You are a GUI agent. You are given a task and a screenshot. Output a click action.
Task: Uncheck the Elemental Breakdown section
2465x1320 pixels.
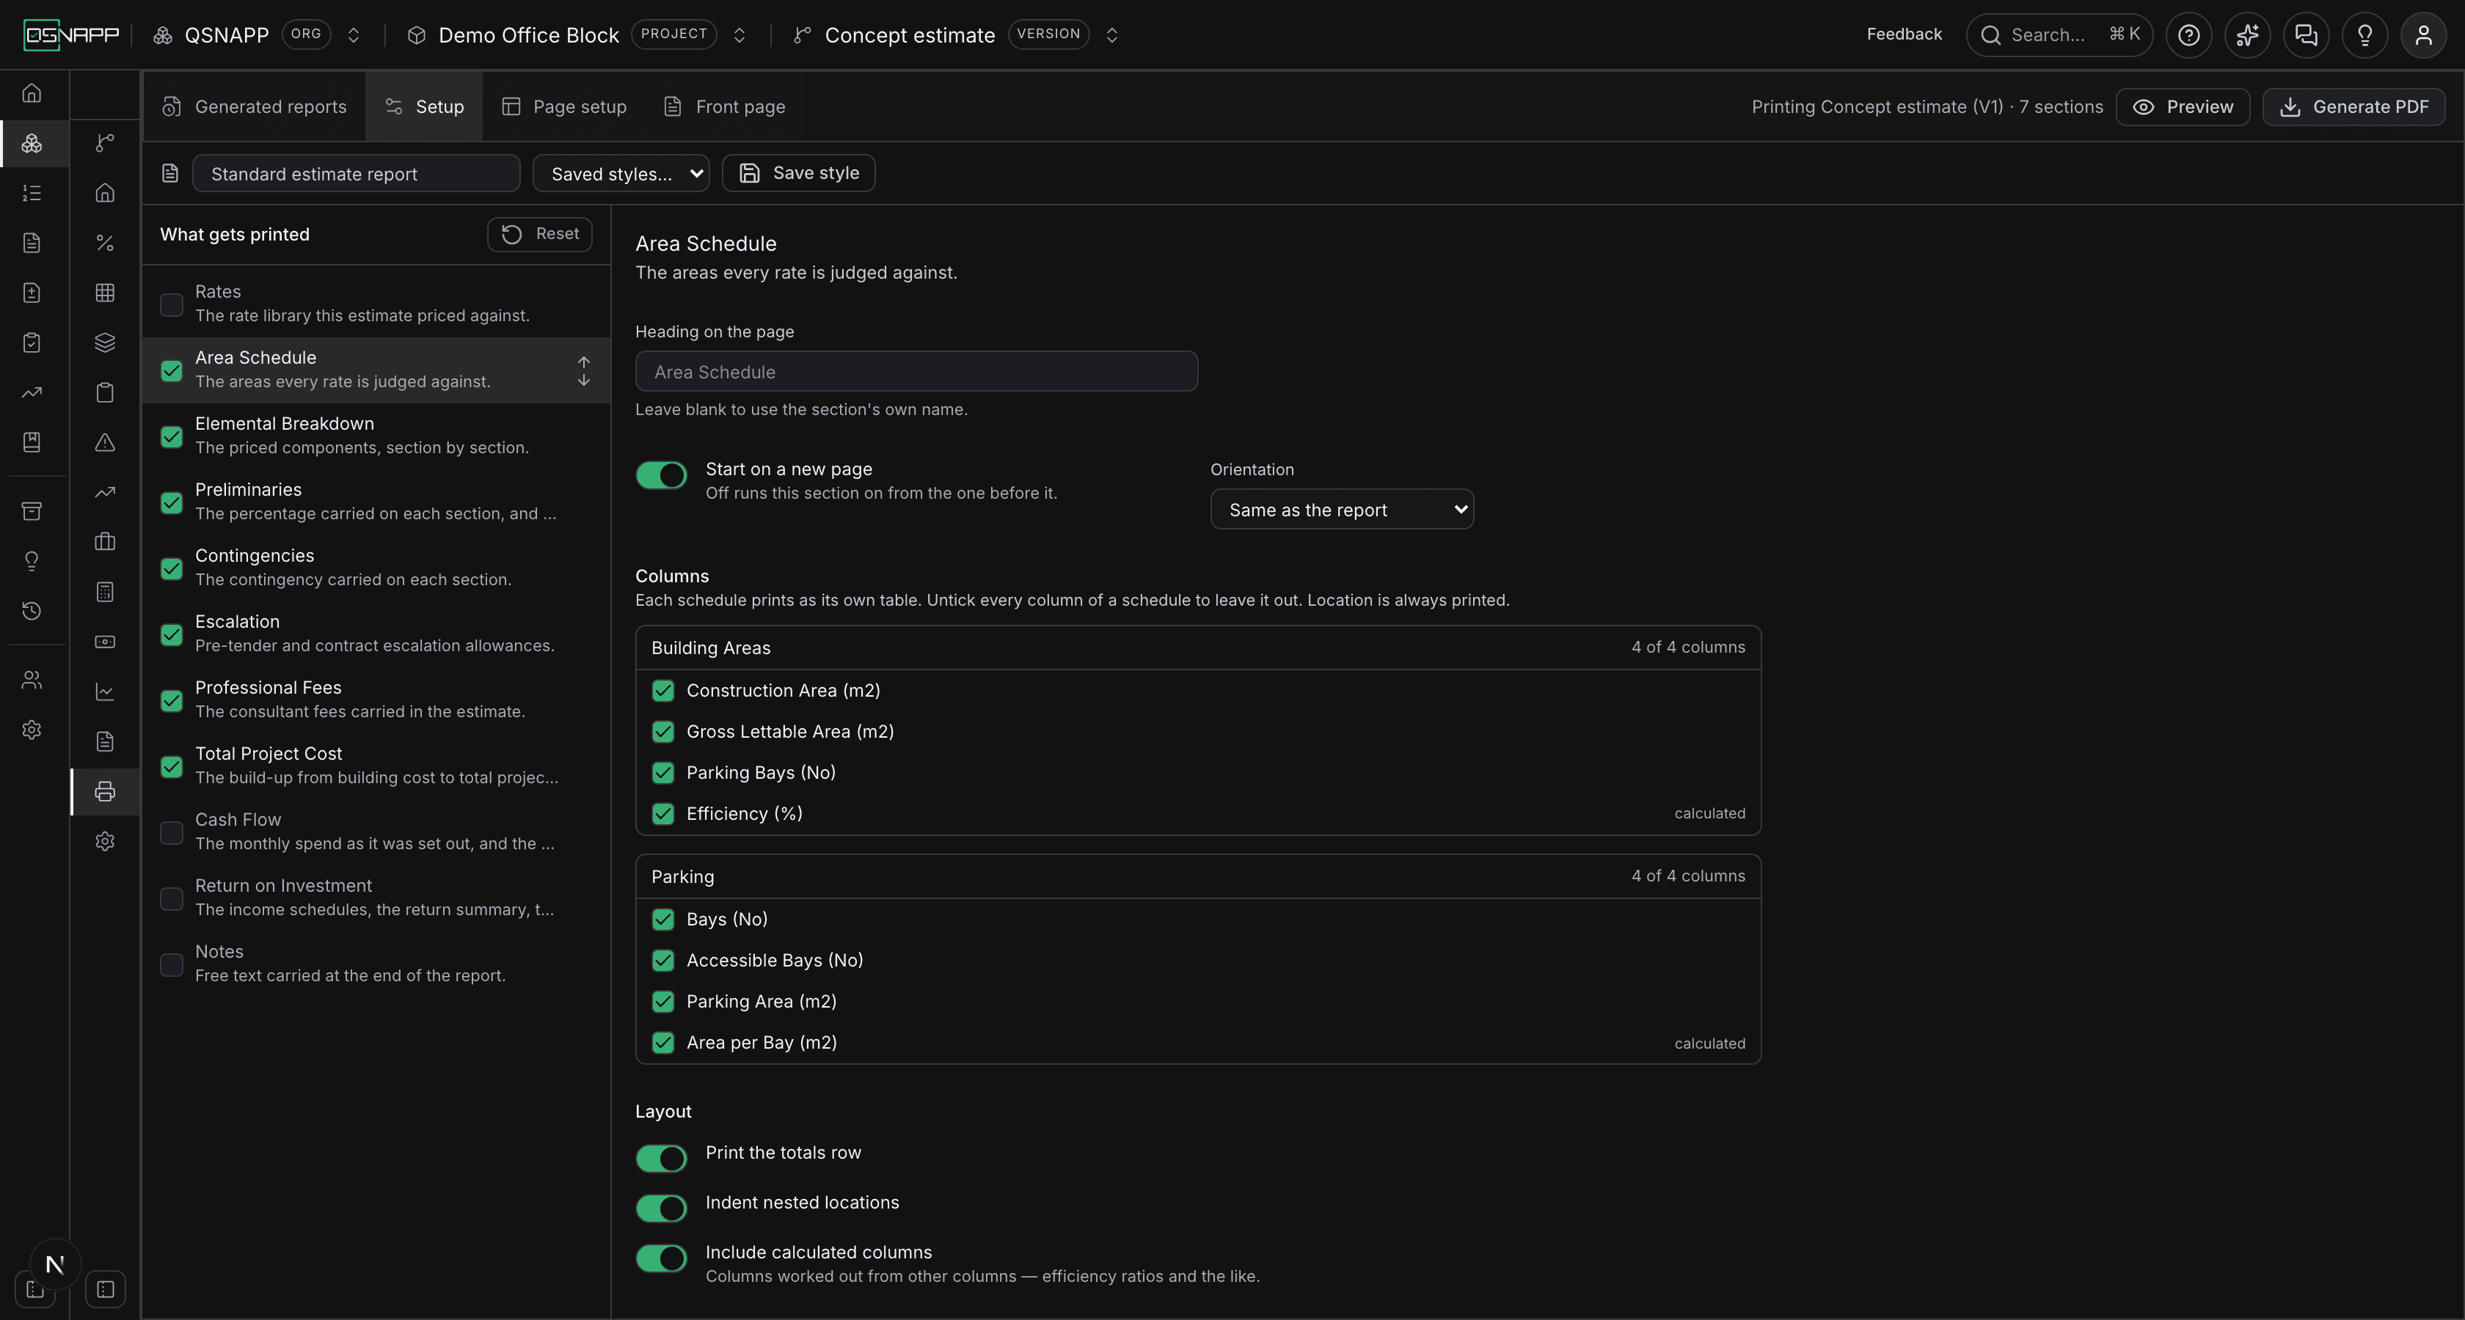pos(171,436)
